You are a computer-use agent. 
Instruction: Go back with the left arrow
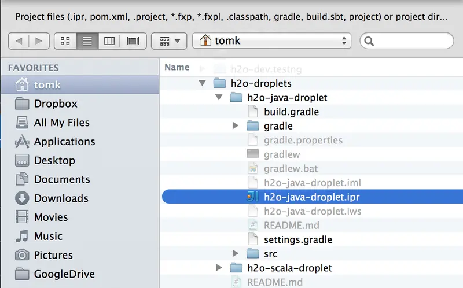click(19, 41)
